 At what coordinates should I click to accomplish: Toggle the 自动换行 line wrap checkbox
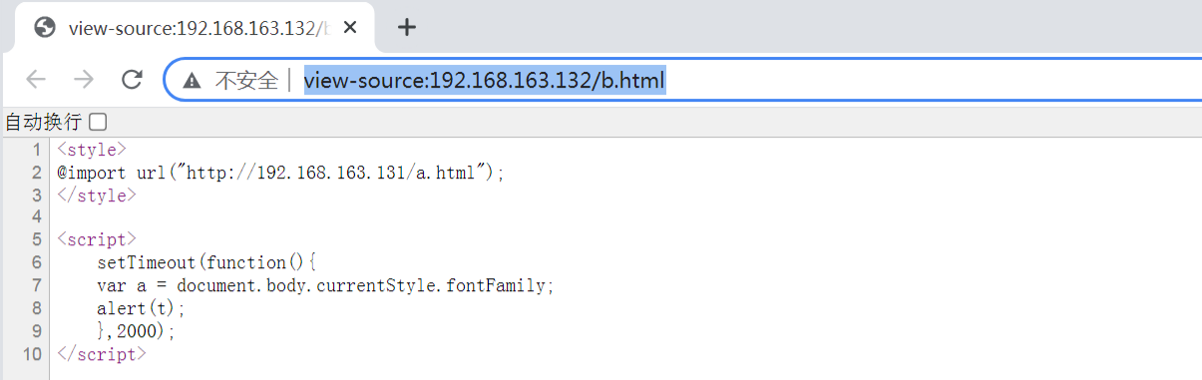coord(97,122)
